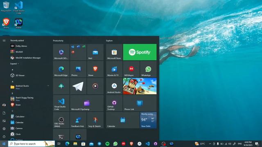Image resolution: width=262 pixels, height=147 pixels.
Task: Open the New Delhi weather tile
Action: [148, 120]
